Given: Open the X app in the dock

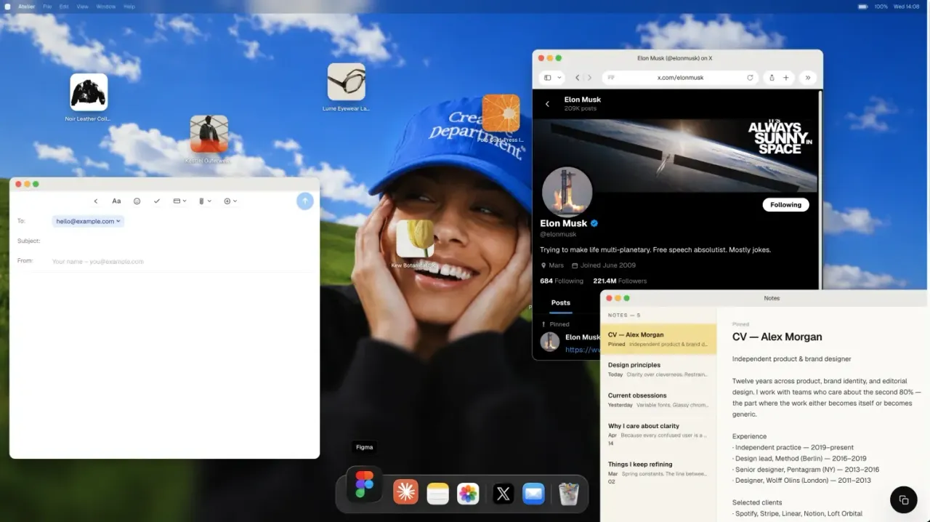Looking at the screenshot, I should pyautogui.click(x=503, y=494).
